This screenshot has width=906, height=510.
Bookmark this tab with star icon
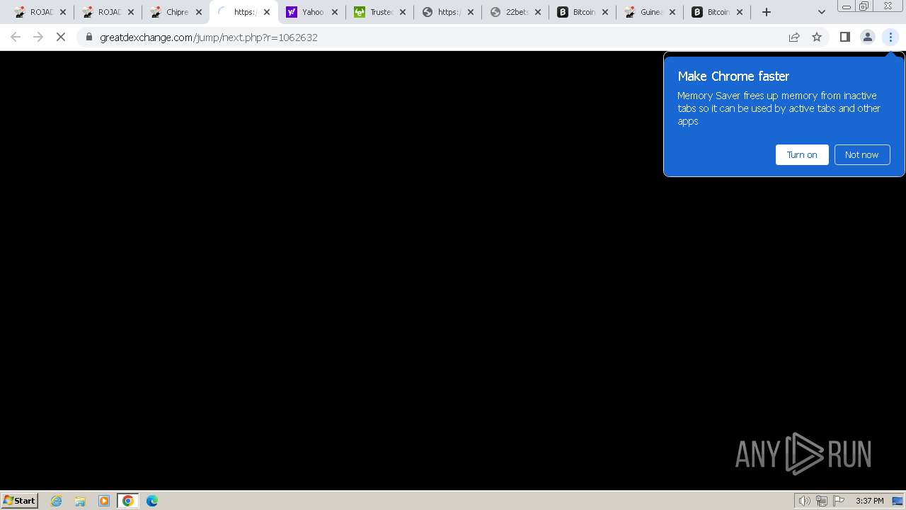pos(817,37)
